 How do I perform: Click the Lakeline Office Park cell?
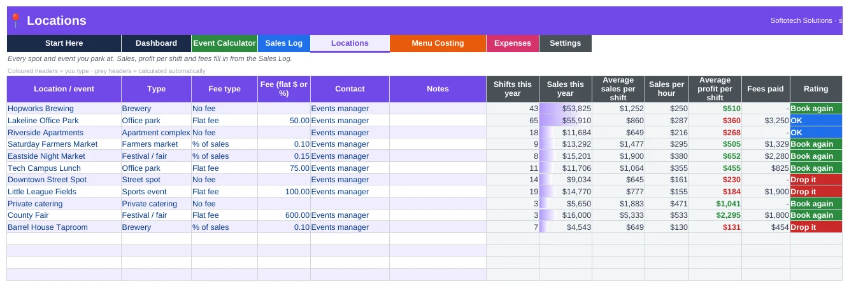point(64,121)
